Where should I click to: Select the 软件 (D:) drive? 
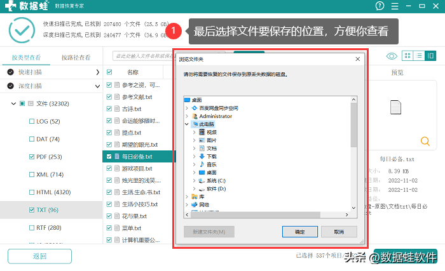212,188
